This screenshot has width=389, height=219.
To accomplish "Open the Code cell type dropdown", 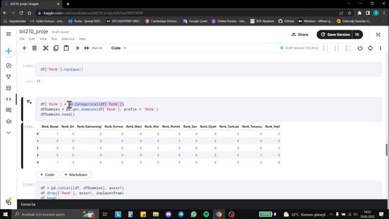I will (x=119, y=48).
